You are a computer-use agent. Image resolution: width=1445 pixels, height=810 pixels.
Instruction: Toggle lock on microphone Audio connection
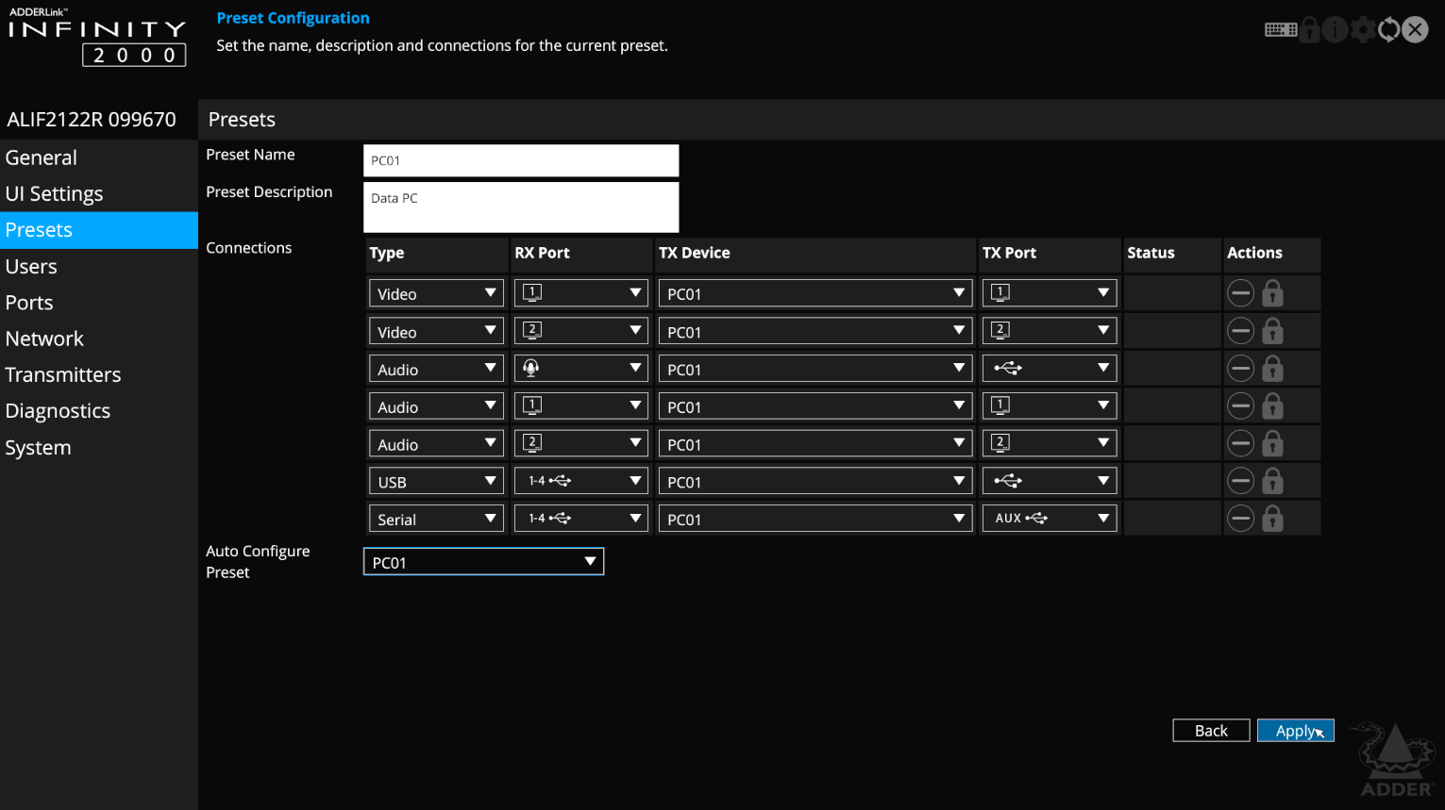click(x=1272, y=369)
